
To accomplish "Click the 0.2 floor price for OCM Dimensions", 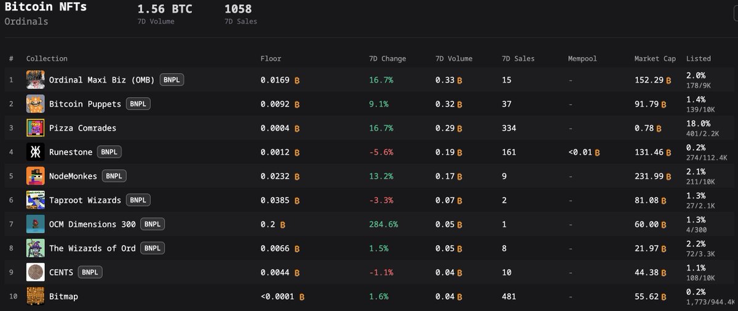I will 268,224.
